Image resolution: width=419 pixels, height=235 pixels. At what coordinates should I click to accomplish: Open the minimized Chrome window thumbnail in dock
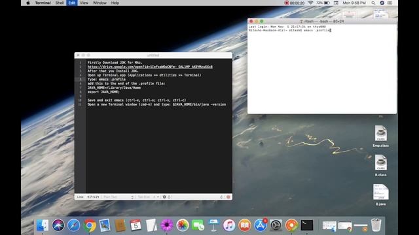[x=345, y=226]
